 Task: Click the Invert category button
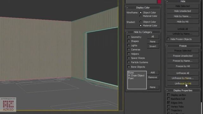(153, 46)
